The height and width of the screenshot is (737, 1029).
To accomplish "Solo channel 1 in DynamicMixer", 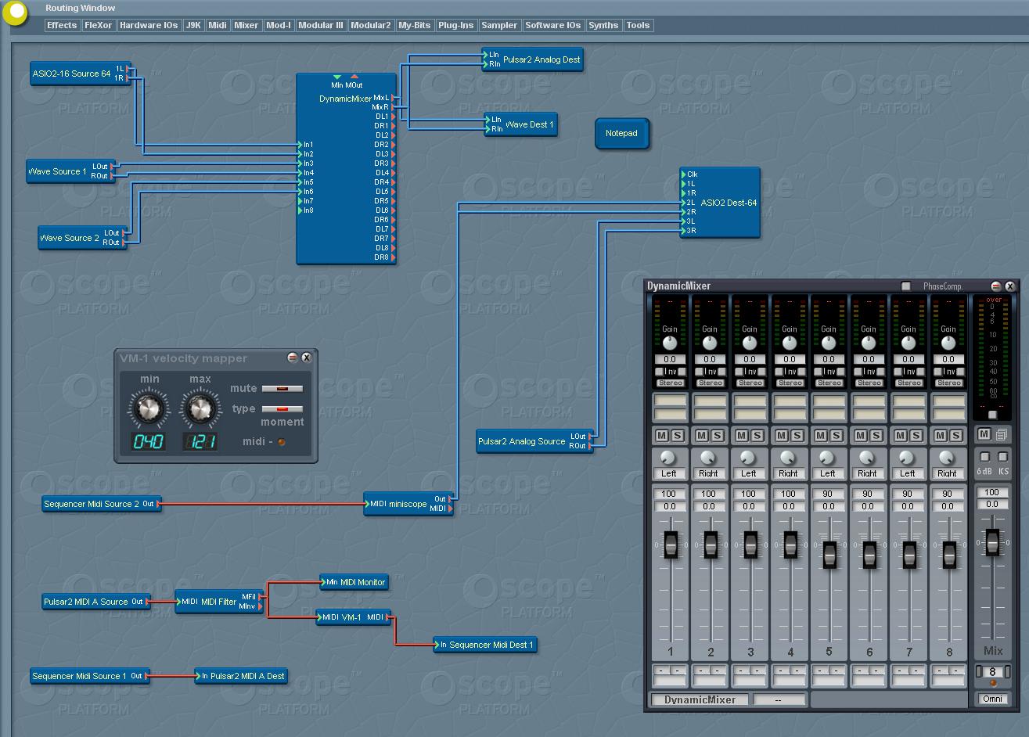I will coord(678,436).
